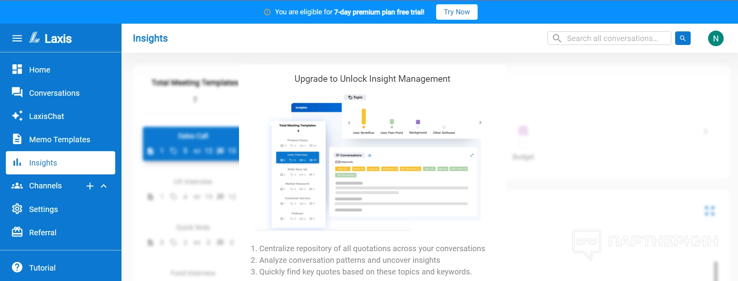Click the search all conversations field
The height and width of the screenshot is (281, 738).
click(x=609, y=38)
